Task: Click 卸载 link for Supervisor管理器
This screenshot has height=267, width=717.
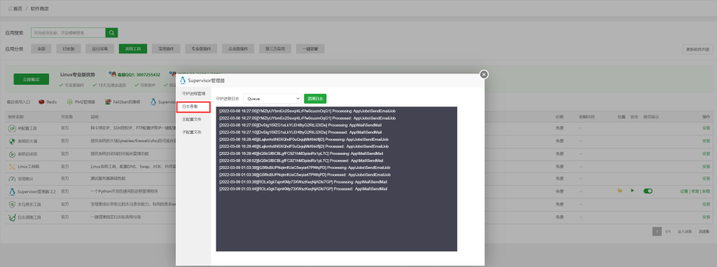Action: tap(706, 191)
